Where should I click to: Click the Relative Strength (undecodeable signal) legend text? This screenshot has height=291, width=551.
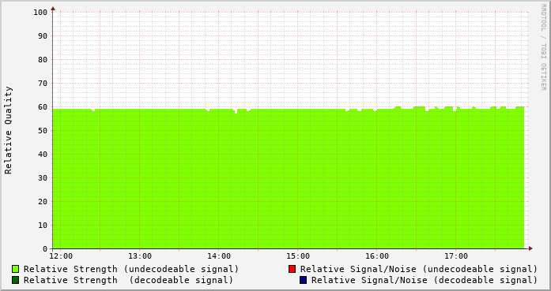pos(131,269)
